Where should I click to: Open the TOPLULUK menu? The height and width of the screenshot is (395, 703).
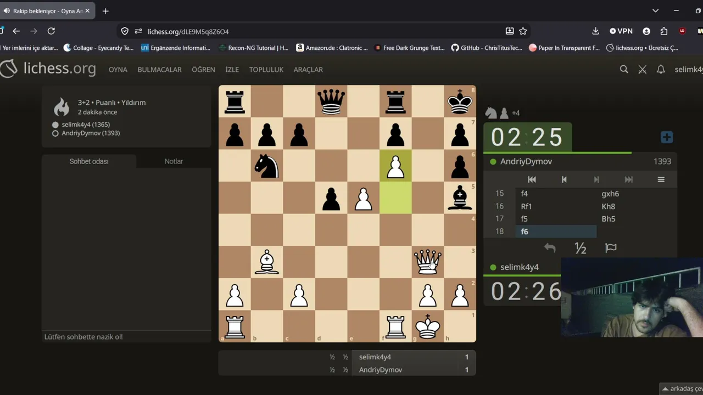pyautogui.click(x=266, y=70)
